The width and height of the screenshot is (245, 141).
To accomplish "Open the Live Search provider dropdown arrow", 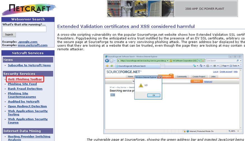I will 241,61.
